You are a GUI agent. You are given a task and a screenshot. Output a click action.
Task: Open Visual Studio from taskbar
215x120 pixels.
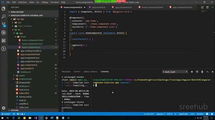pyautogui.click(x=36, y=118)
